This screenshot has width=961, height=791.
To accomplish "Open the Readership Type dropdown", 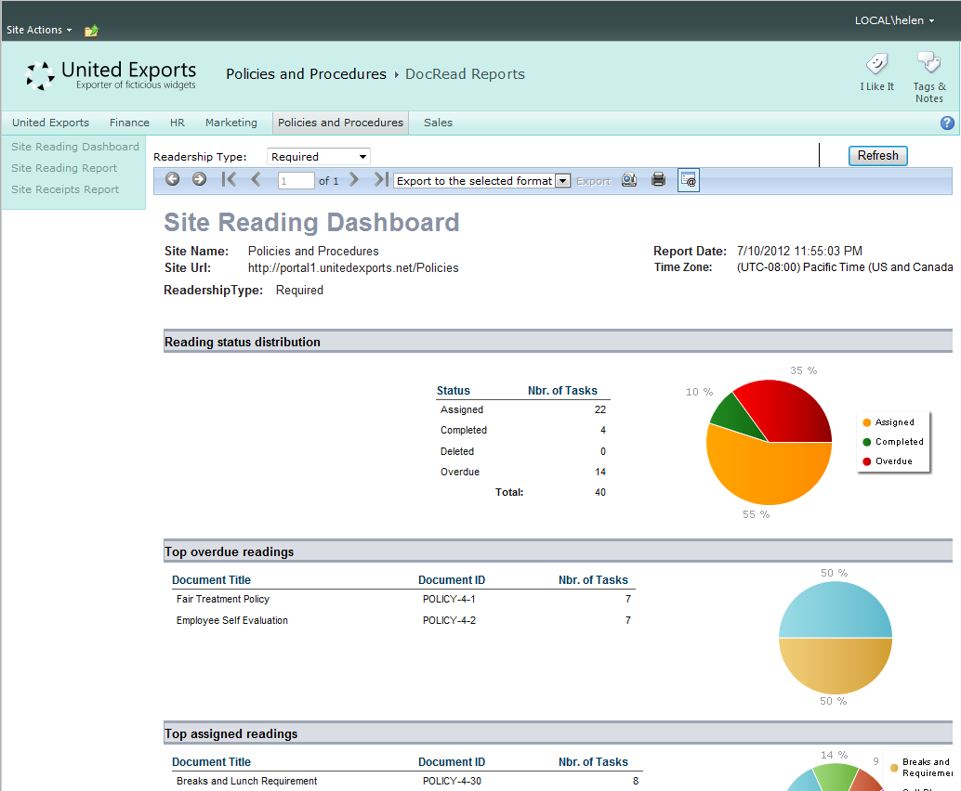I will [x=319, y=157].
